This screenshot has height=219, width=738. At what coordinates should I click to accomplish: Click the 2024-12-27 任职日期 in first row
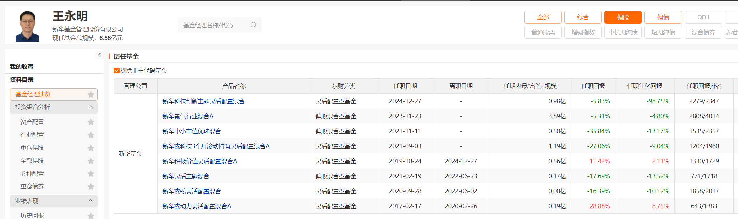click(x=405, y=101)
